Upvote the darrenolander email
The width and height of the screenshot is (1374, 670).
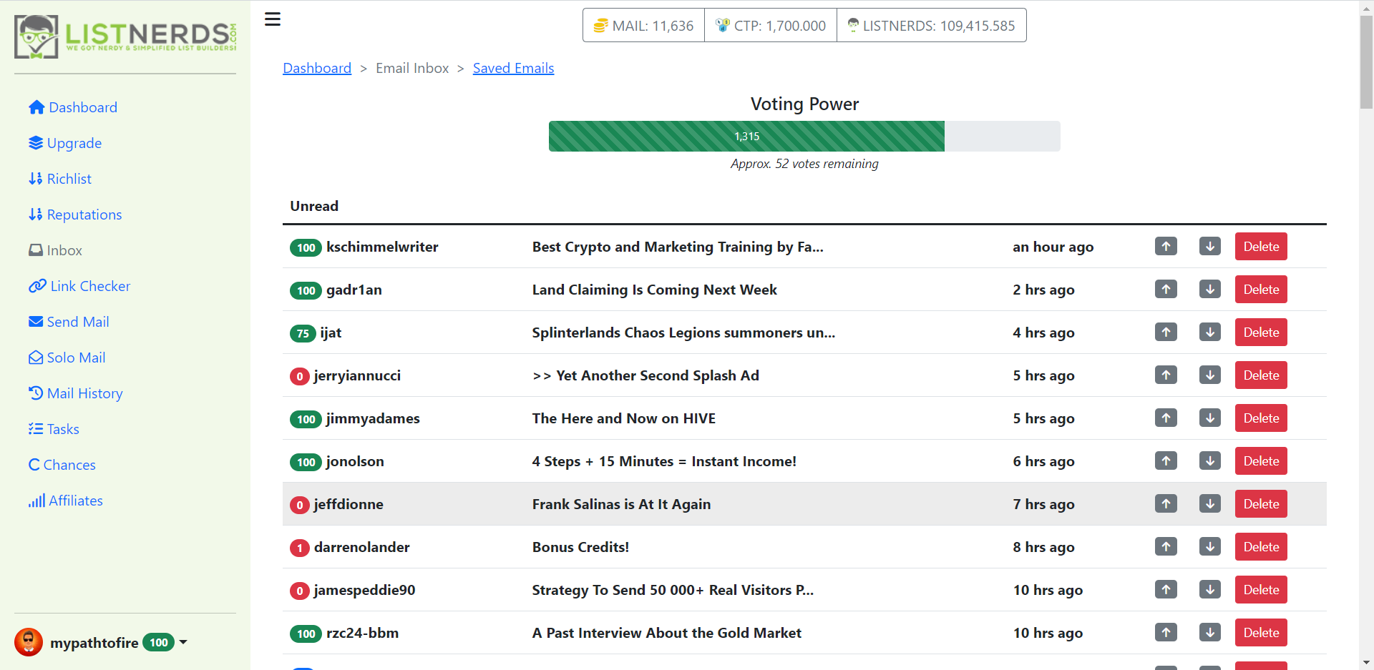(x=1166, y=547)
